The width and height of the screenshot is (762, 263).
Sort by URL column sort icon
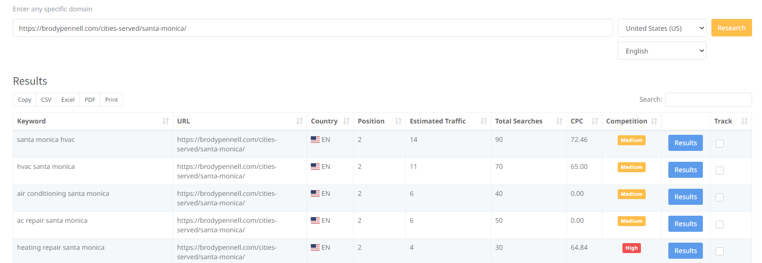pos(299,121)
